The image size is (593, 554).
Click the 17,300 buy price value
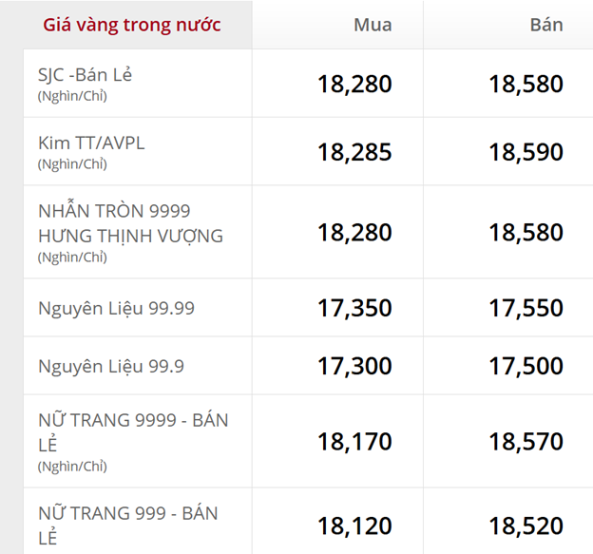pos(354,366)
